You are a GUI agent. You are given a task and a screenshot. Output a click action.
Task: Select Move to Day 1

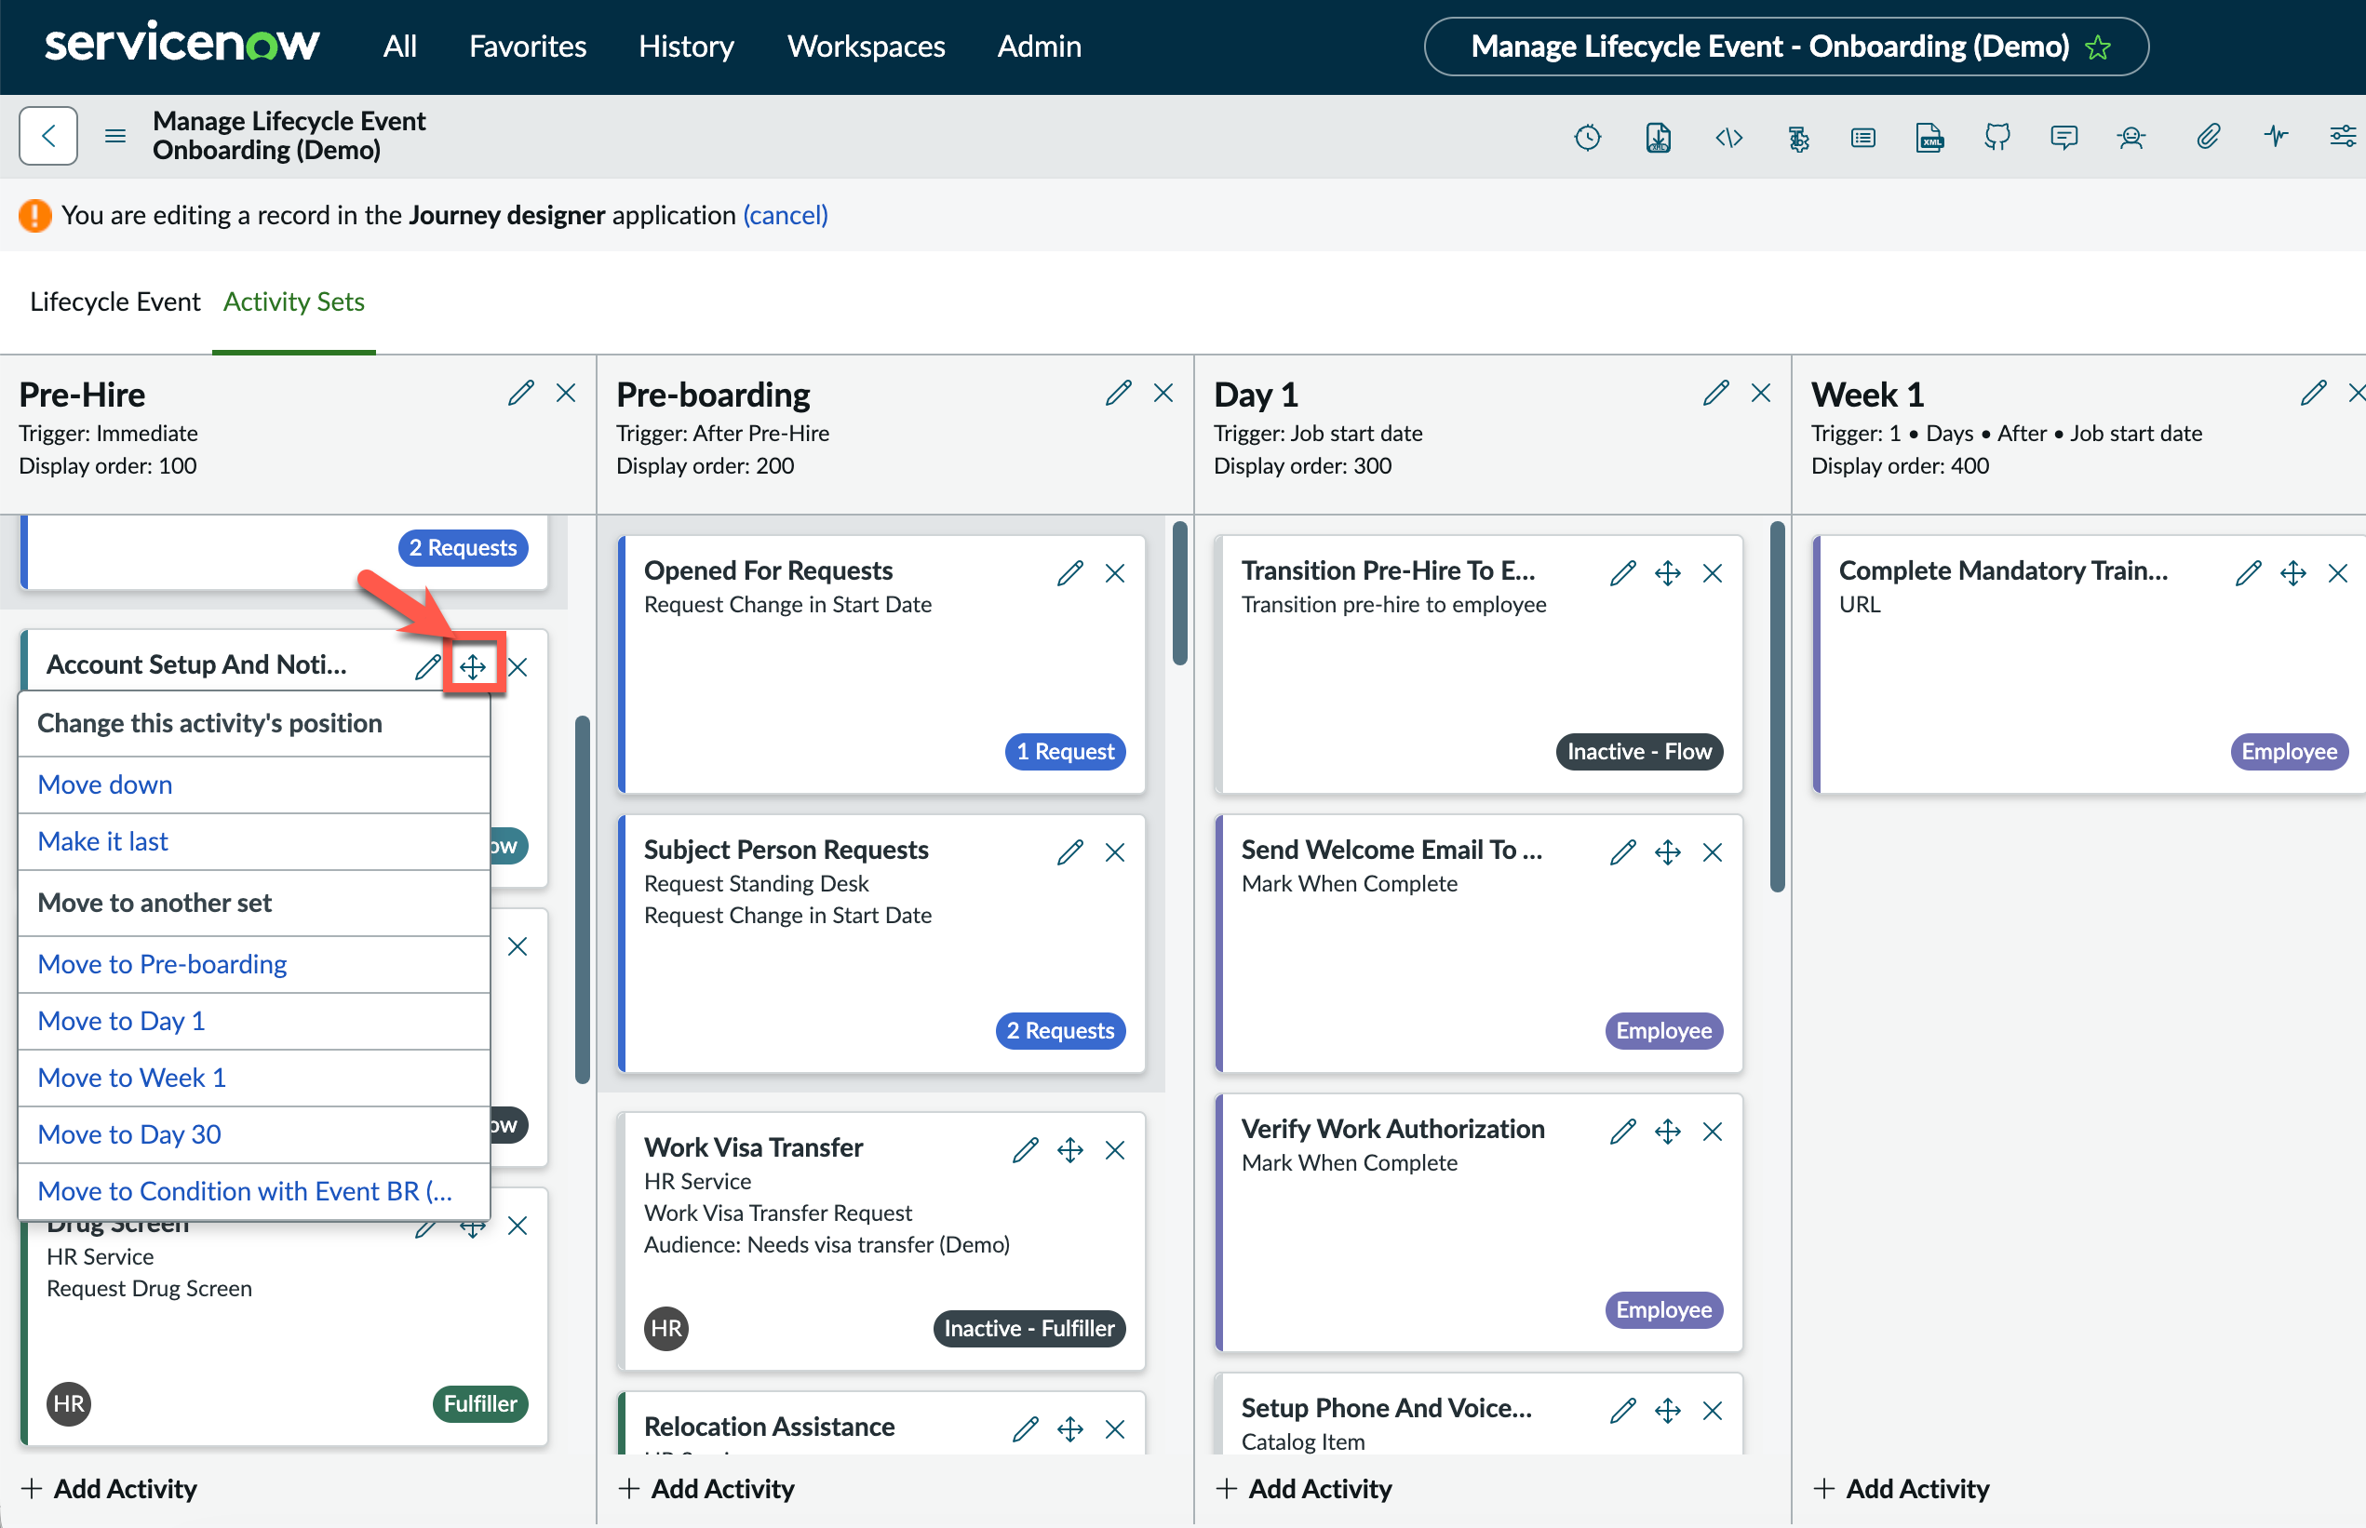tap(254, 1021)
